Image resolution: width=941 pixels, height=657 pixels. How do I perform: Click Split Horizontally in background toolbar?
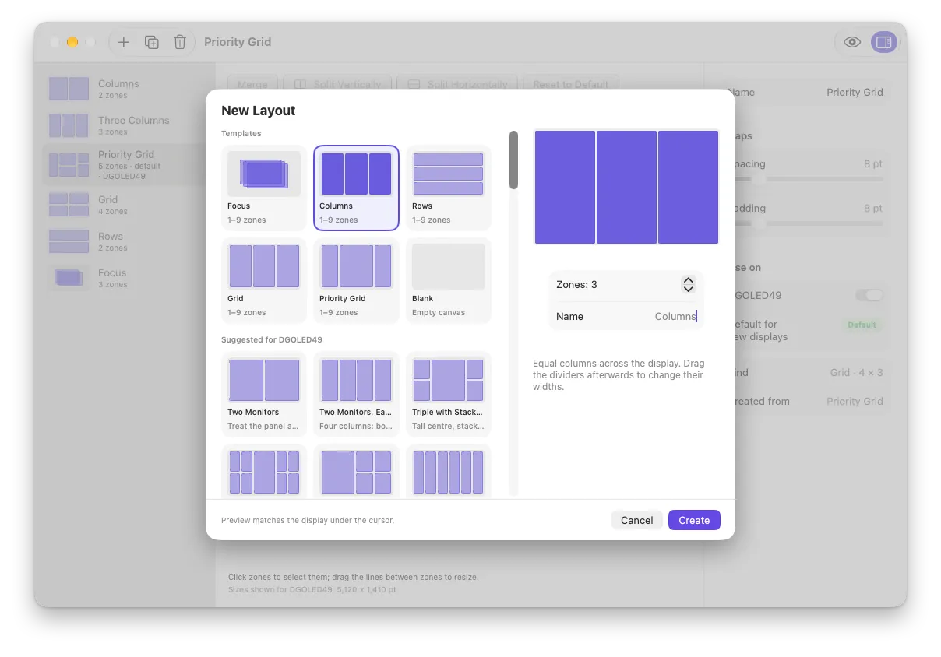(458, 84)
